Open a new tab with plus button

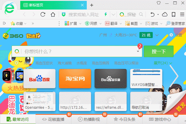pyautogui.click(x=92, y=5)
